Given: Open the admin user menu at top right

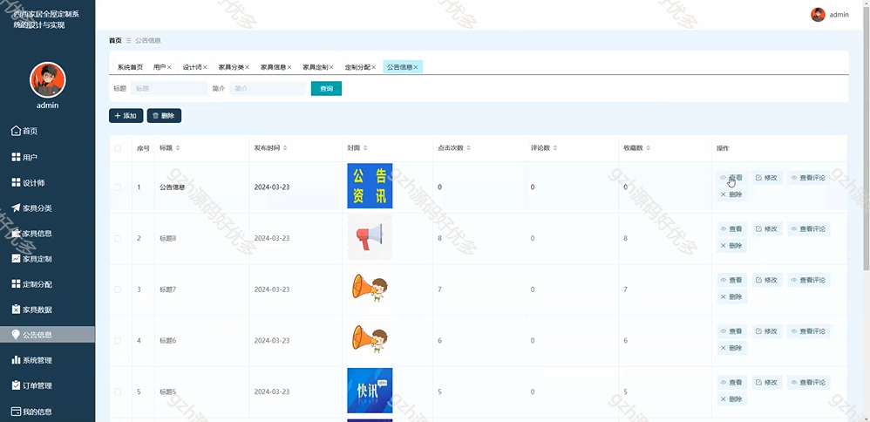Looking at the screenshot, I should pos(830,15).
